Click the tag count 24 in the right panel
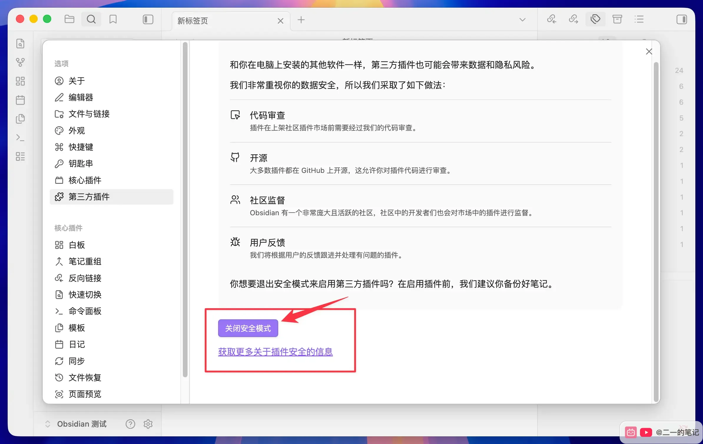703x444 pixels. point(679,71)
